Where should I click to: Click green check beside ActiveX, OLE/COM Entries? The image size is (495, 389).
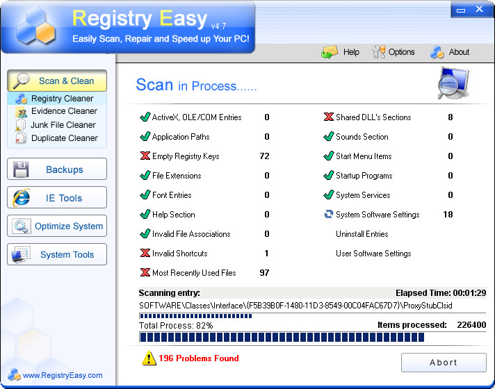pyautogui.click(x=145, y=117)
